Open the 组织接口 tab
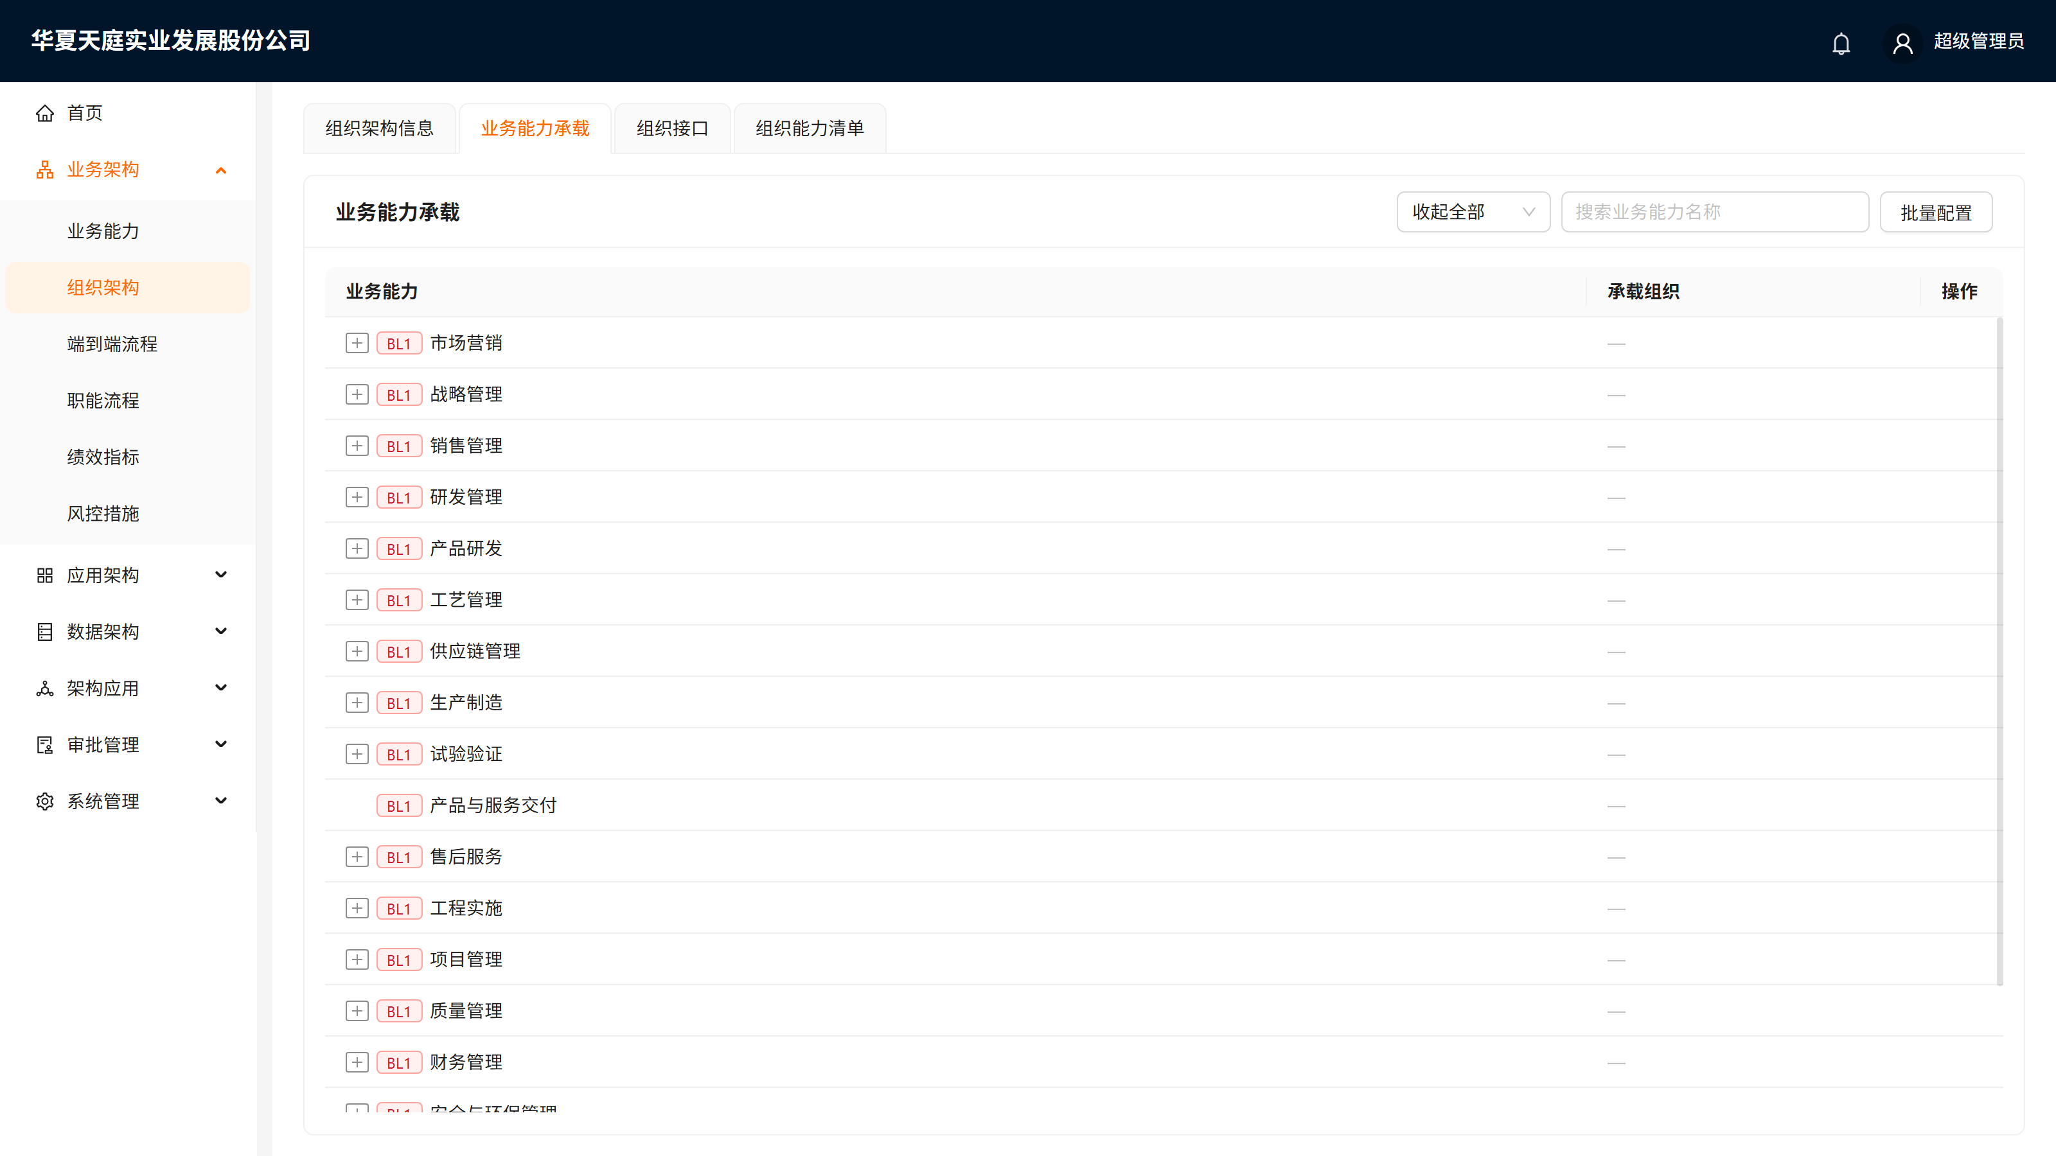Viewport: 2056px width, 1156px height. pyautogui.click(x=672, y=128)
